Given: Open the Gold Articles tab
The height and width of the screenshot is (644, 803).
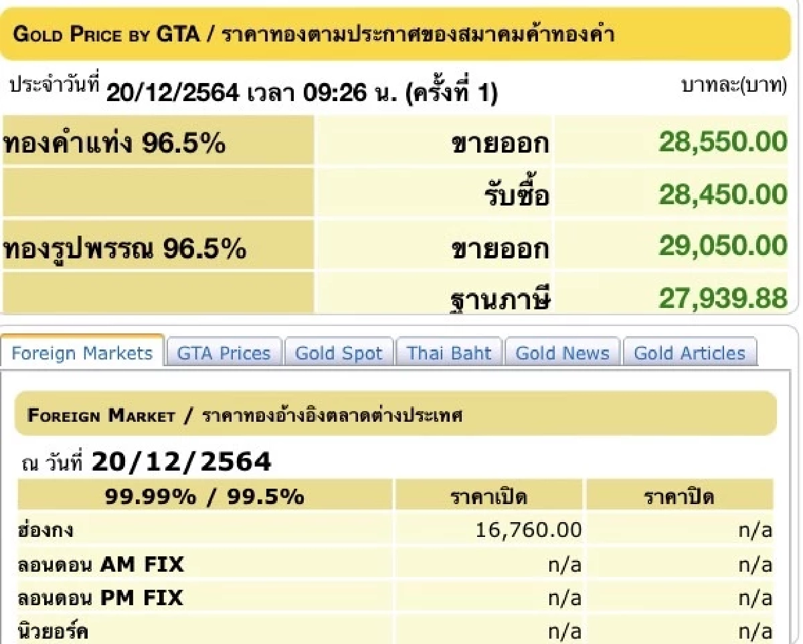Looking at the screenshot, I should point(690,353).
